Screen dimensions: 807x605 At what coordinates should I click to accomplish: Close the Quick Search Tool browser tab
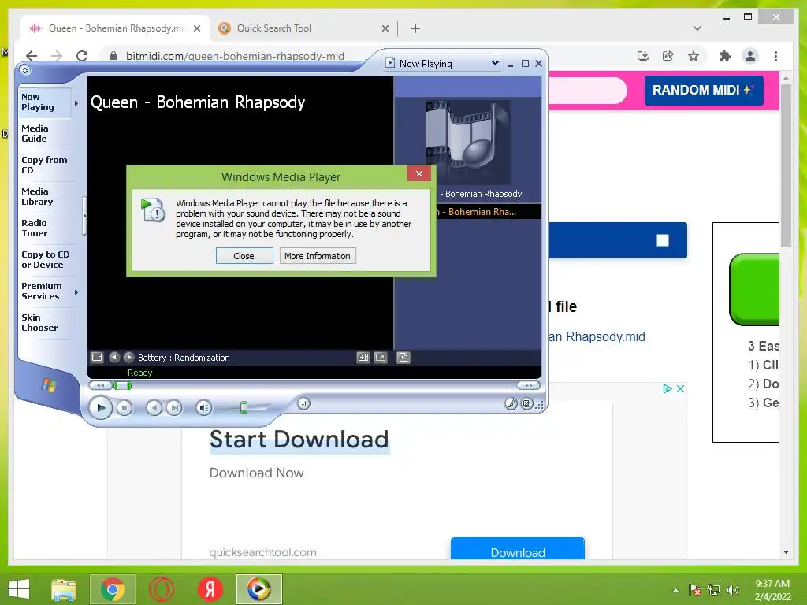click(x=385, y=28)
